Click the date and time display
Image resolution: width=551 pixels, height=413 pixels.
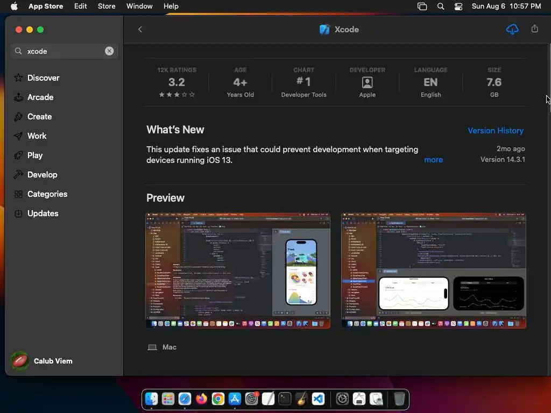[x=506, y=6]
